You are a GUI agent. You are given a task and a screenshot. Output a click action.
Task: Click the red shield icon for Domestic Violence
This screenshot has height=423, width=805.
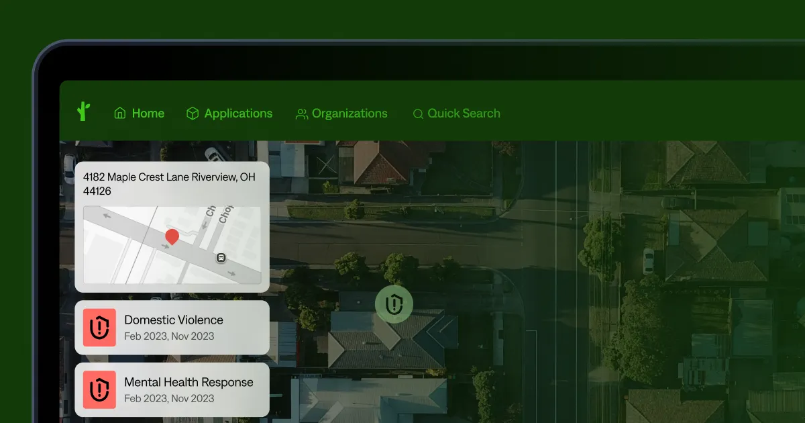(x=99, y=328)
